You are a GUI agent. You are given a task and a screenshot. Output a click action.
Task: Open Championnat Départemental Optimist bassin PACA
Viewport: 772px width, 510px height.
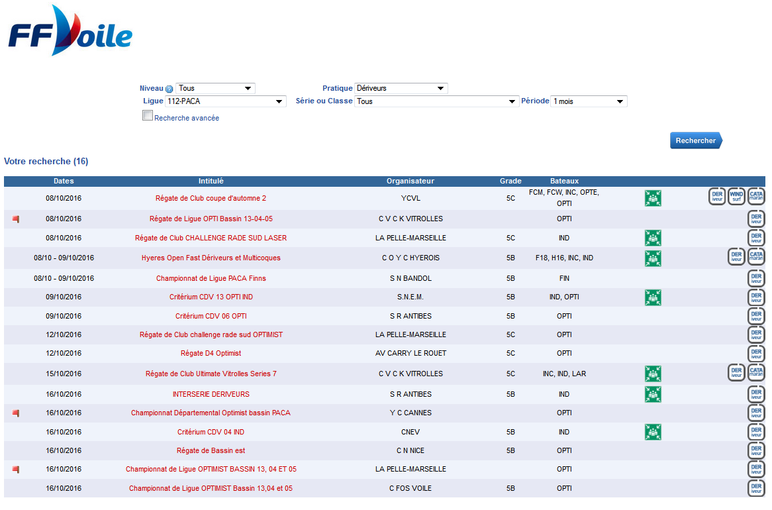[211, 413]
